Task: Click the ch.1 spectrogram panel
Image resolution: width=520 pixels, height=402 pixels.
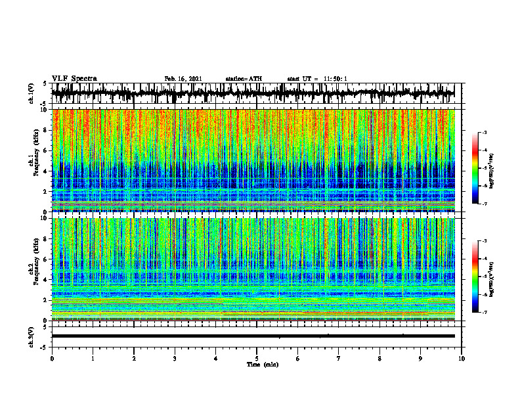Action: coord(253,160)
